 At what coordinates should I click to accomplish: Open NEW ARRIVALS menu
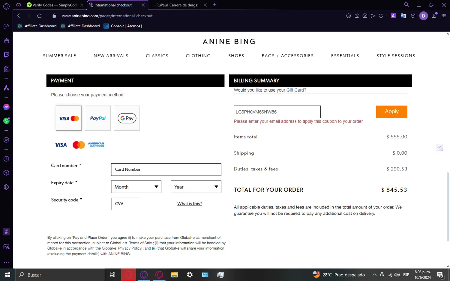(x=111, y=56)
